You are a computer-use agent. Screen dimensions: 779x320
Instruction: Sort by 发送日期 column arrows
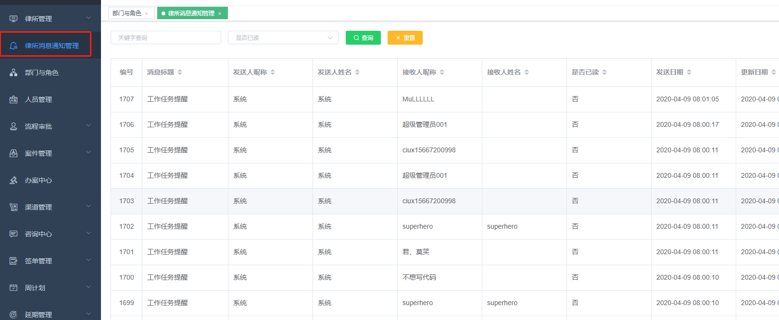click(x=689, y=72)
